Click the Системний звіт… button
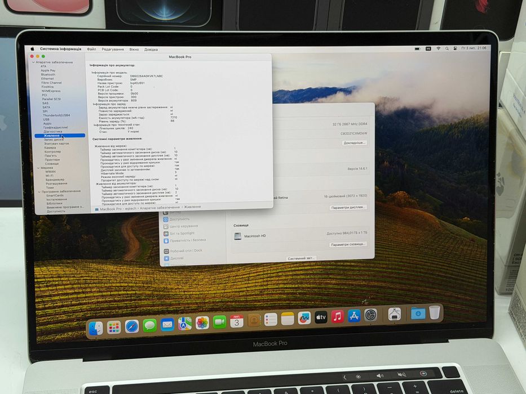Screen dimensions: 526x394 [x=301, y=258]
